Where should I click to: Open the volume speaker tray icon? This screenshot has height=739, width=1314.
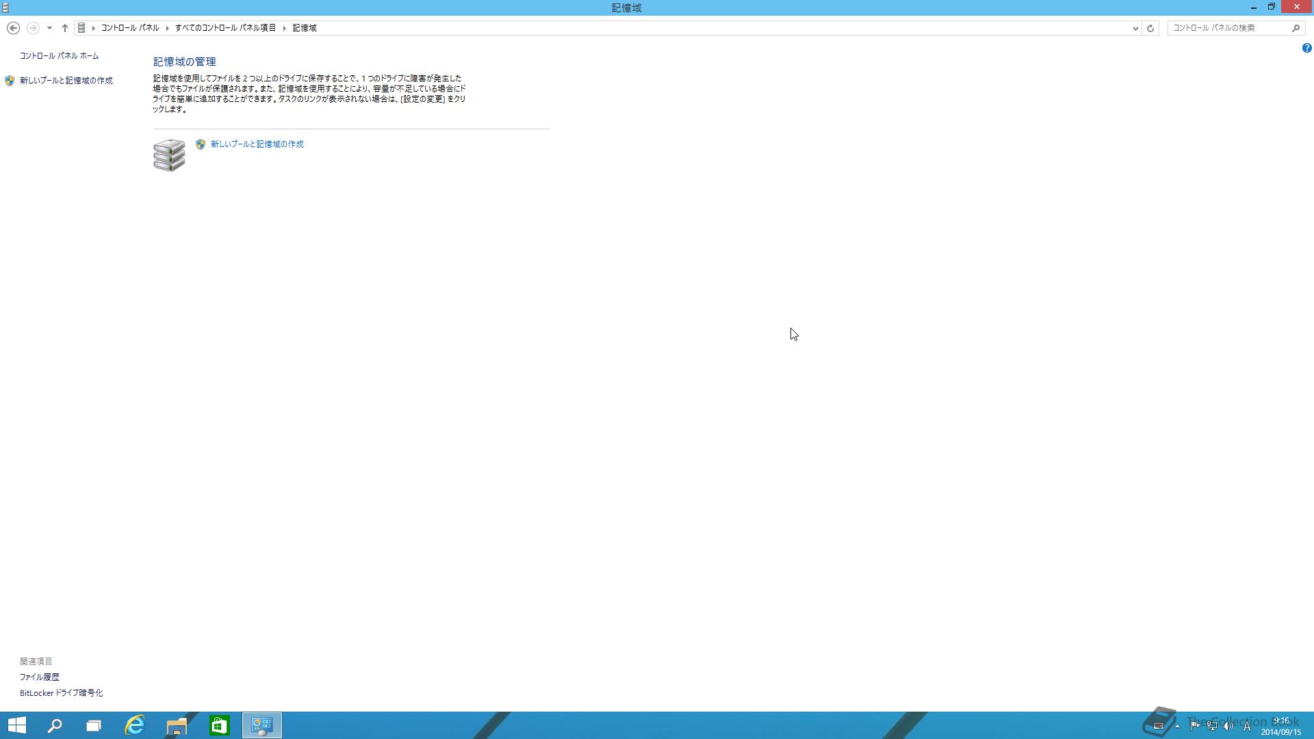click(1228, 726)
